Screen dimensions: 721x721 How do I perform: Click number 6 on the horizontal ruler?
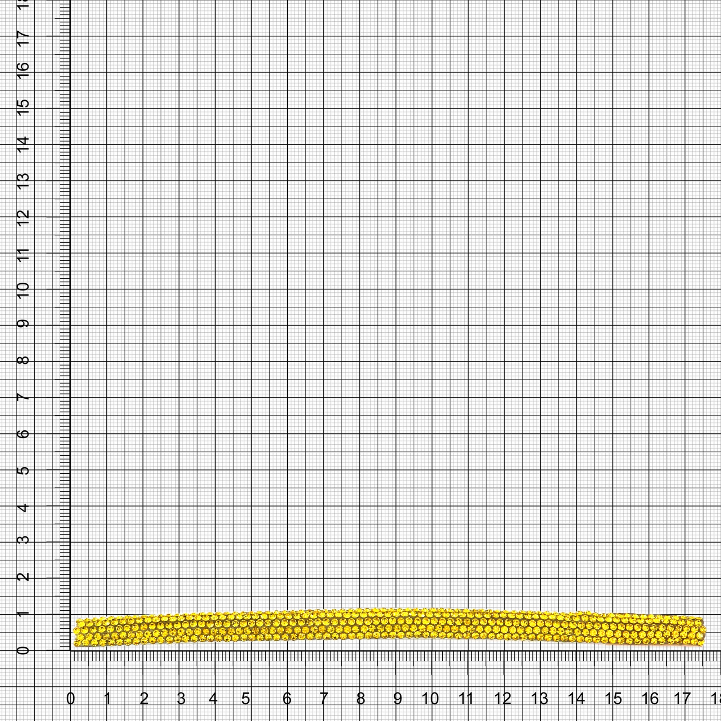coord(287,699)
